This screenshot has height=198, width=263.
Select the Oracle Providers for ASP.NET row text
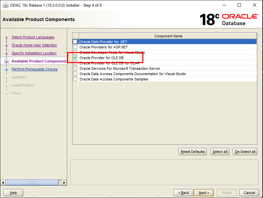click(x=104, y=47)
